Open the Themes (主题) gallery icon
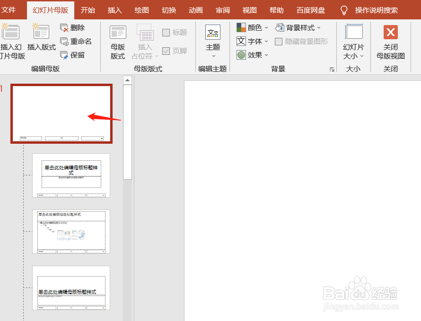421x321 pixels. [x=213, y=32]
